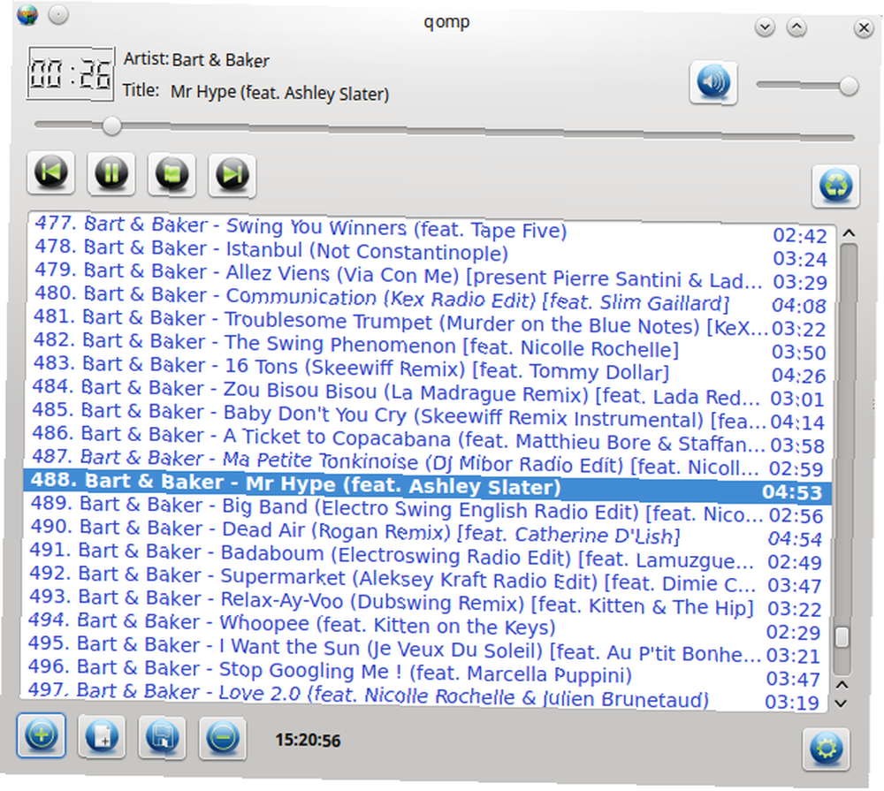Maximize window with the up-chevron button
Image resolution: width=884 pixels, height=791 pixels.
click(796, 27)
